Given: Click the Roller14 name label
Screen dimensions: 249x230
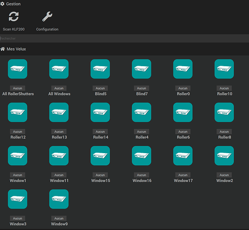Looking at the screenshot, I should pyautogui.click(x=100, y=137).
